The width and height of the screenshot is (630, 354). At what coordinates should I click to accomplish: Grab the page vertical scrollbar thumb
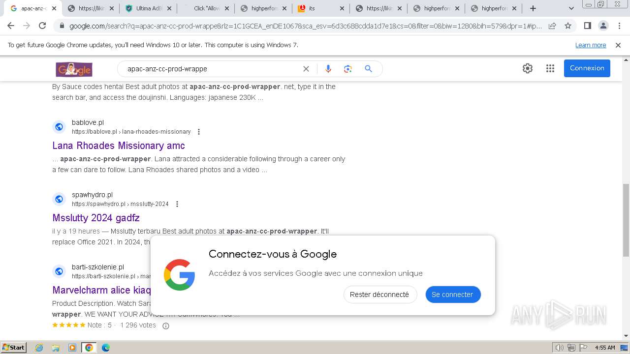click(x=626, y=220)
